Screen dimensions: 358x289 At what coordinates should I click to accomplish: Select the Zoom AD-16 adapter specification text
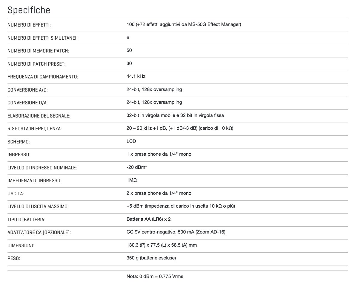click(176, 232)
